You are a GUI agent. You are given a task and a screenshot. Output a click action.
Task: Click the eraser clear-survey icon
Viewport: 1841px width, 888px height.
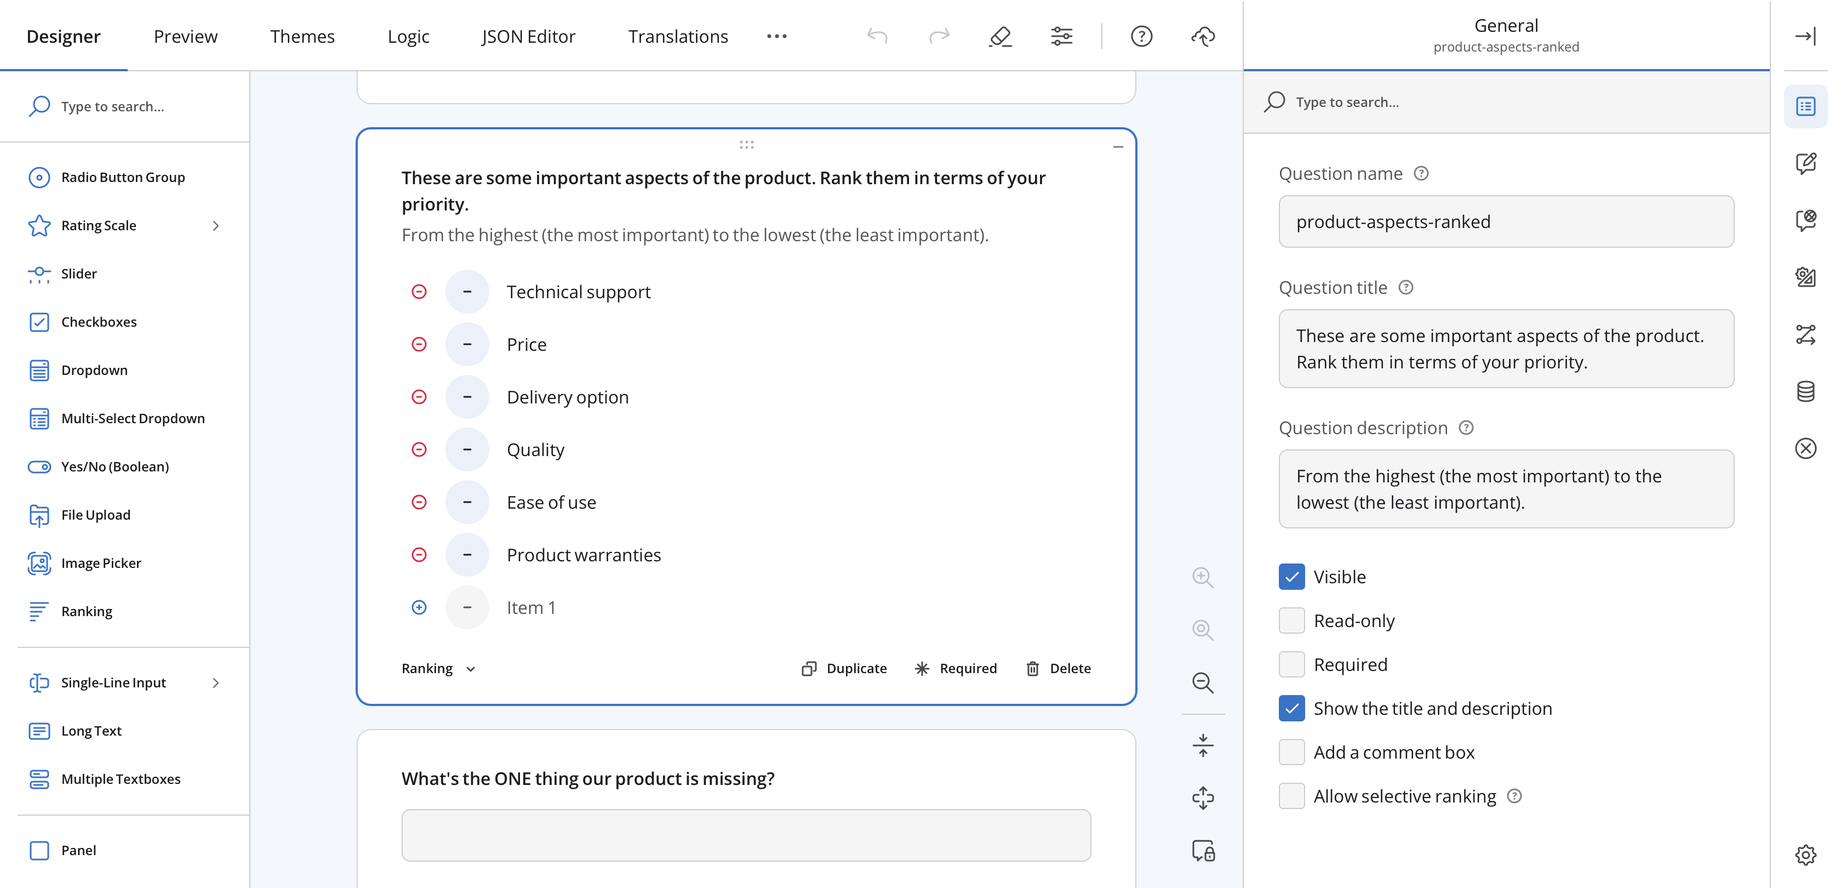(x=1000, y=36)
